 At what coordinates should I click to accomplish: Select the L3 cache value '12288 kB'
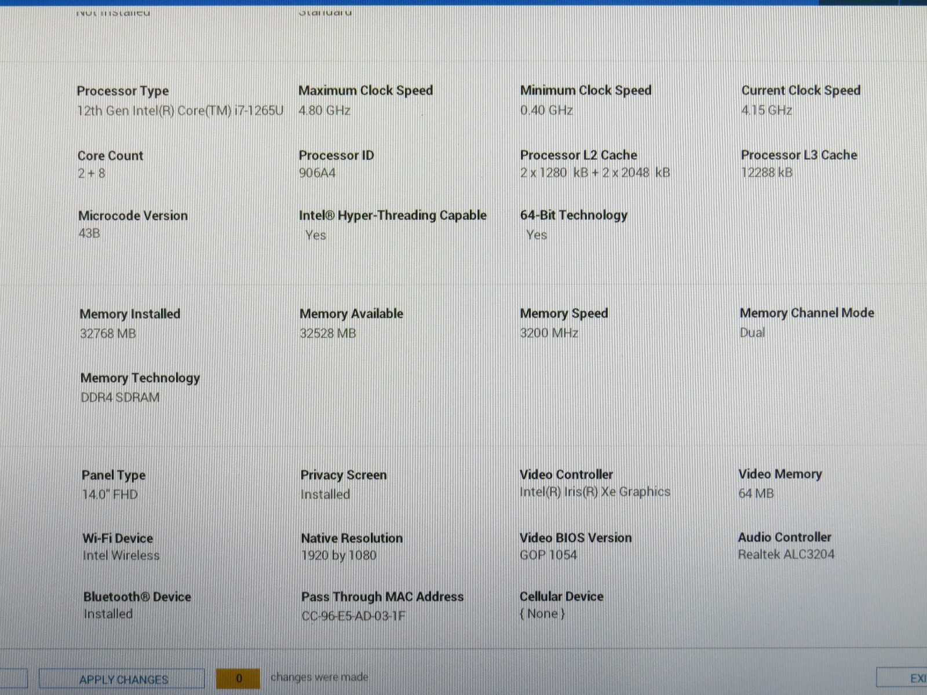tap(767, 172)
